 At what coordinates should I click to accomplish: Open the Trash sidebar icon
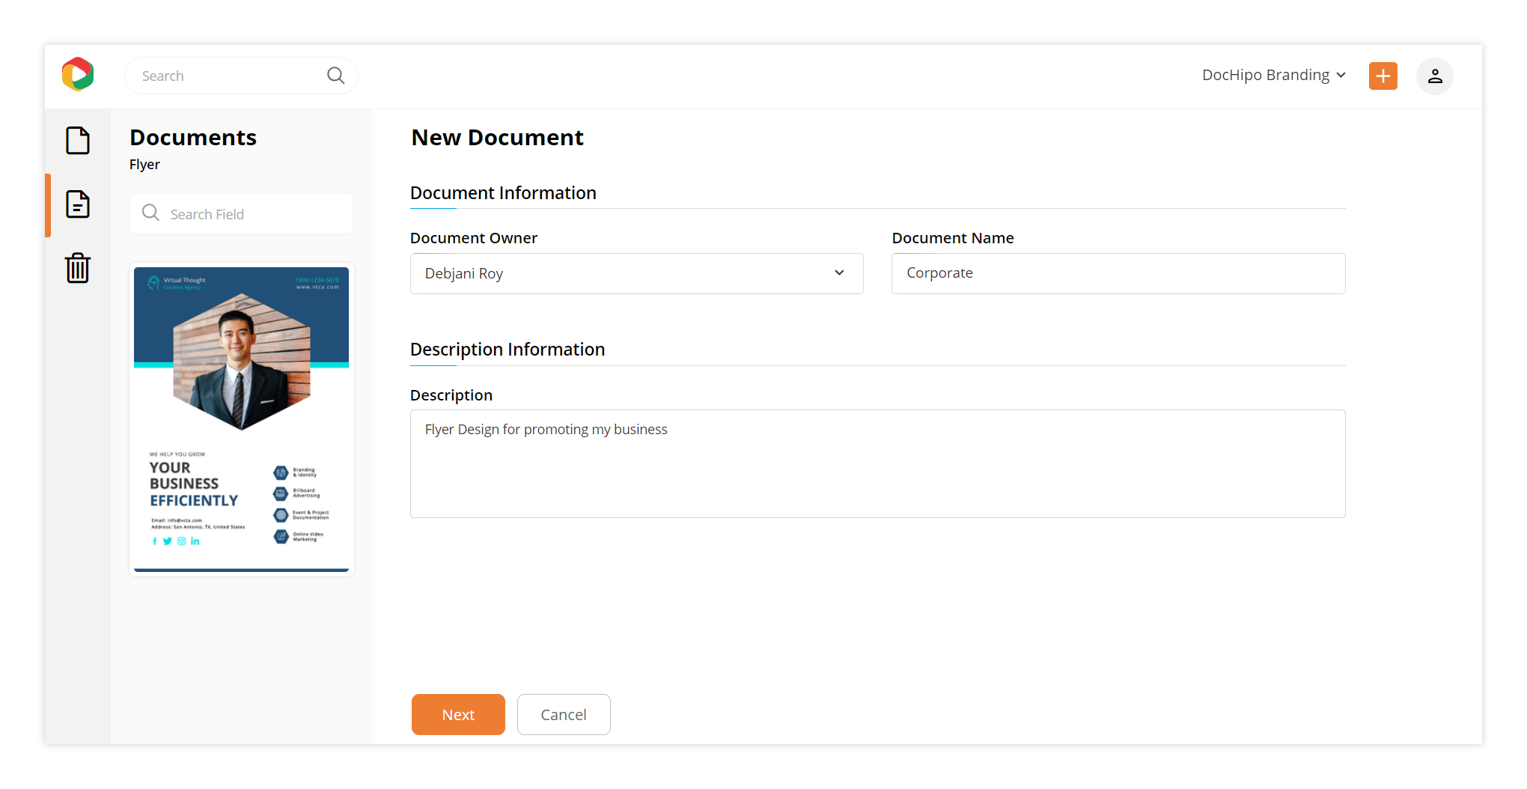78,267
